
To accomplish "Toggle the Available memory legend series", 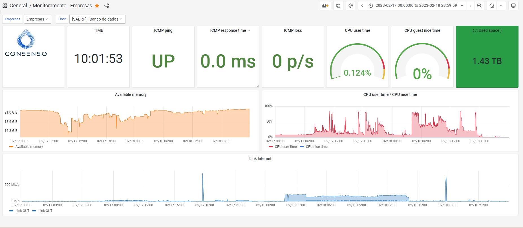I will (29, 147).
